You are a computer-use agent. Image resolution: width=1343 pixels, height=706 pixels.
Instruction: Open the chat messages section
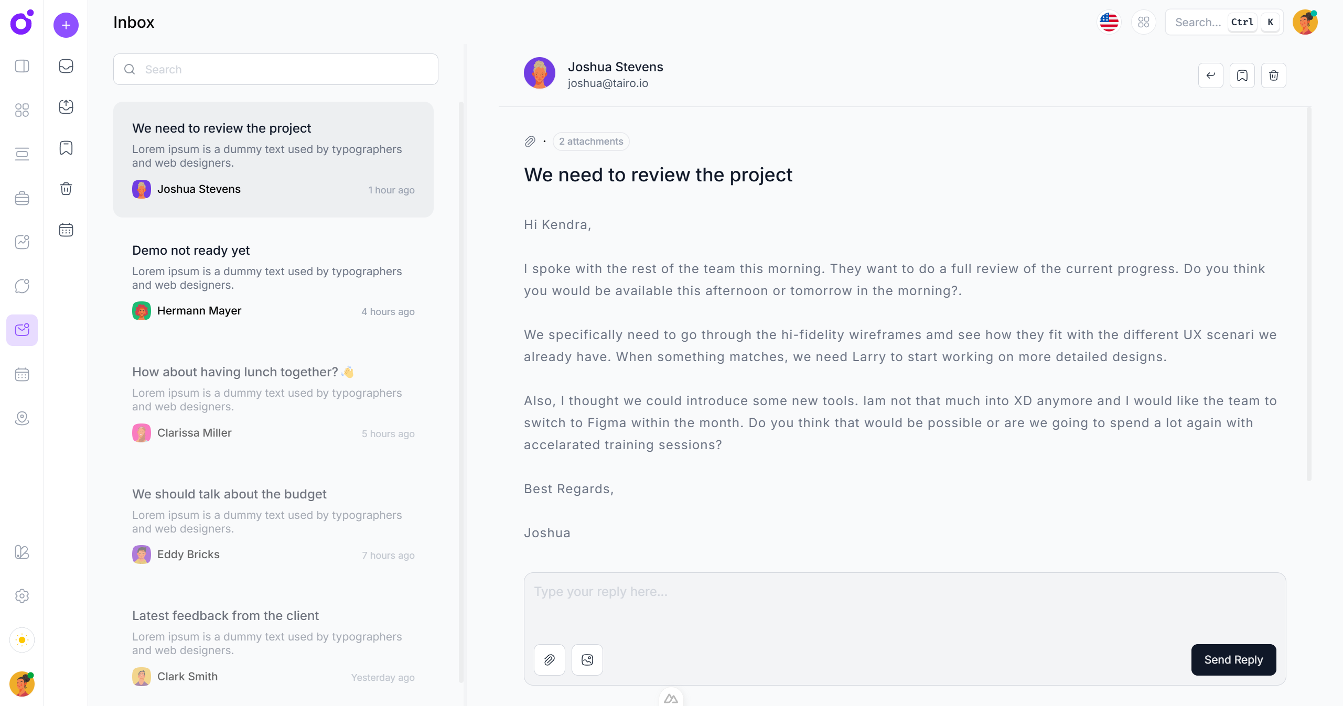coord(22,286)
